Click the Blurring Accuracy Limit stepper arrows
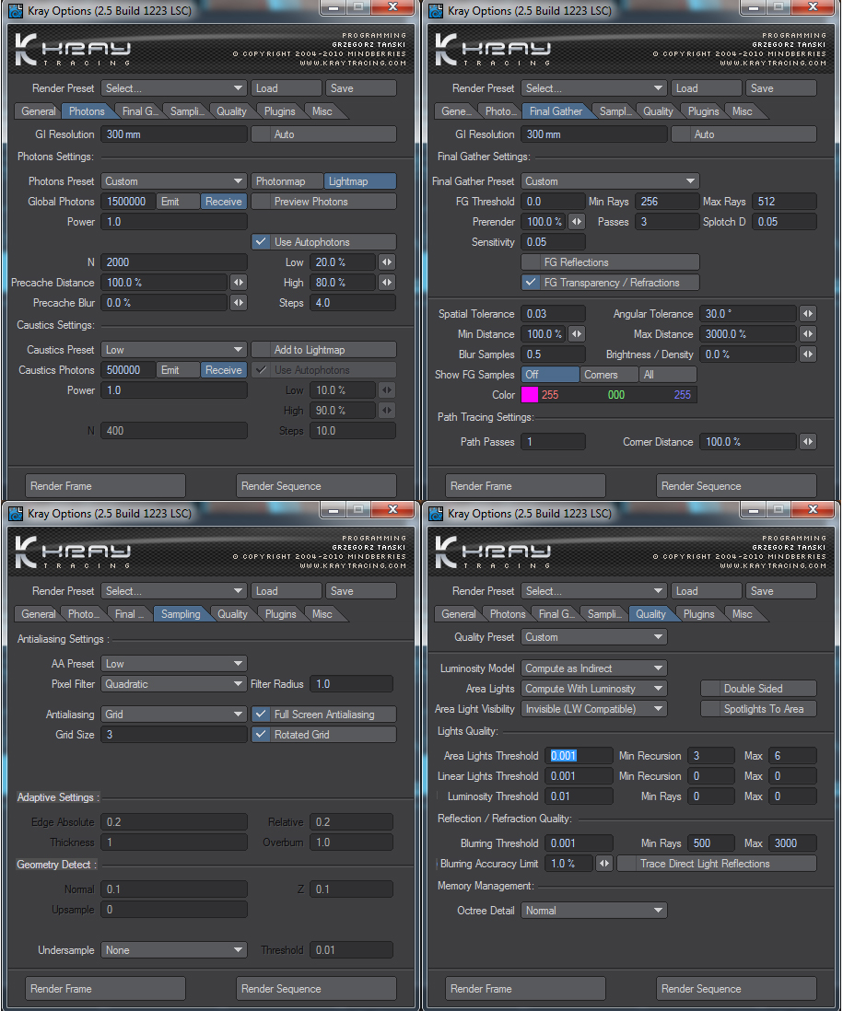Screen dimensions: 843x1011 pyautogui.click(x=604, y=864)
